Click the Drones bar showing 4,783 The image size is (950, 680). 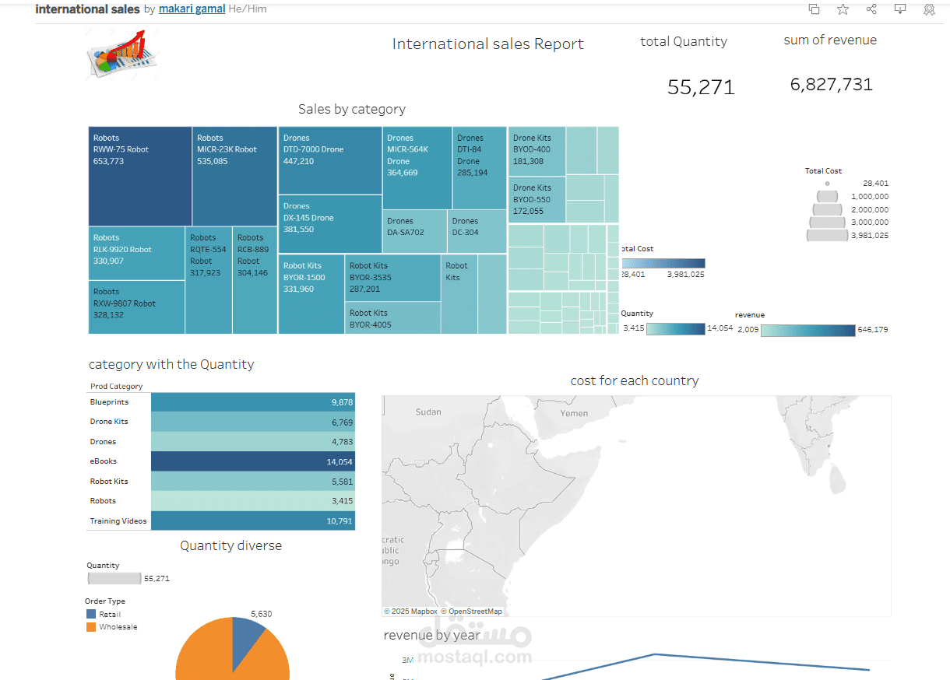253,441
